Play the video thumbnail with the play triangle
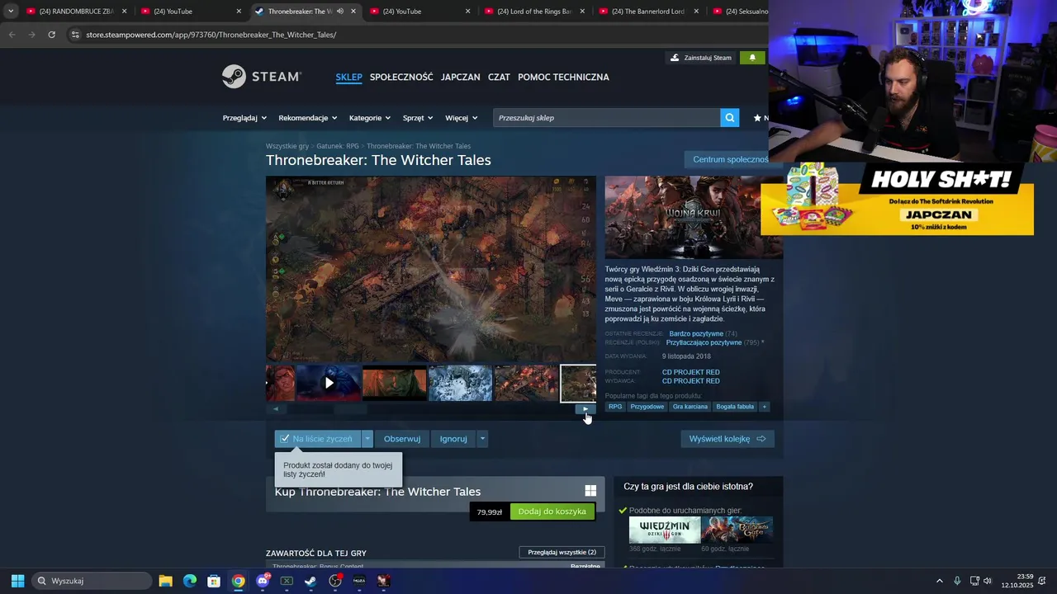The image size is (1057, 594). click(x=329, y=383)
